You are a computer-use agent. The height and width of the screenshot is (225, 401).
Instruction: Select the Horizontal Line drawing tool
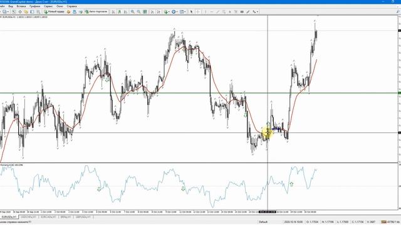click(212, 12)
